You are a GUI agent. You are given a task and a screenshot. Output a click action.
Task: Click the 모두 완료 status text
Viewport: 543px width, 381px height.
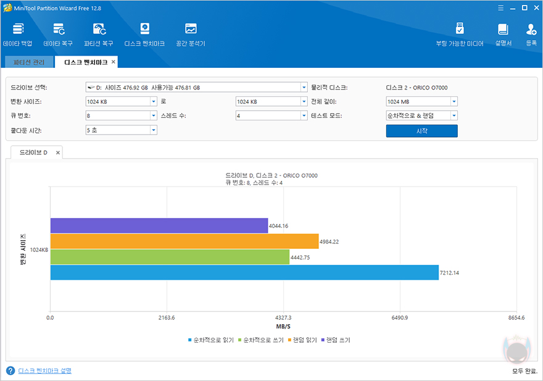[524, 371]
